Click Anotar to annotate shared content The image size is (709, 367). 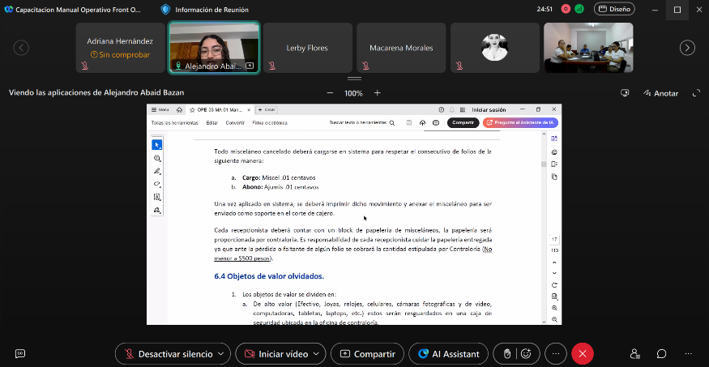[x=660, y=93]
